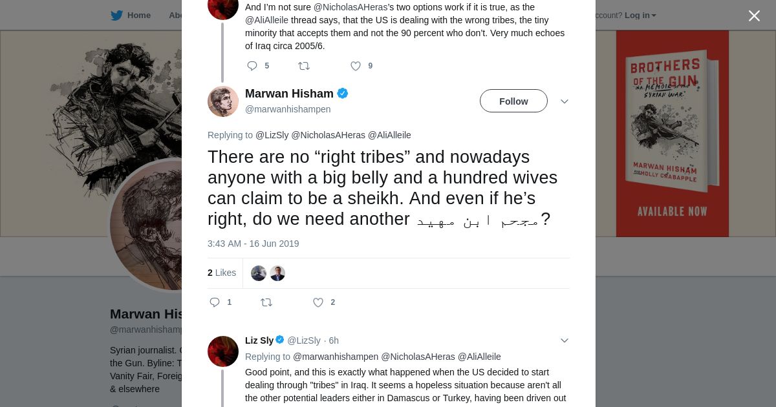The width and height of the screenshot is (776, 407).
Task: Click second liker's avatar thumbnail
Action: (277, 273)
